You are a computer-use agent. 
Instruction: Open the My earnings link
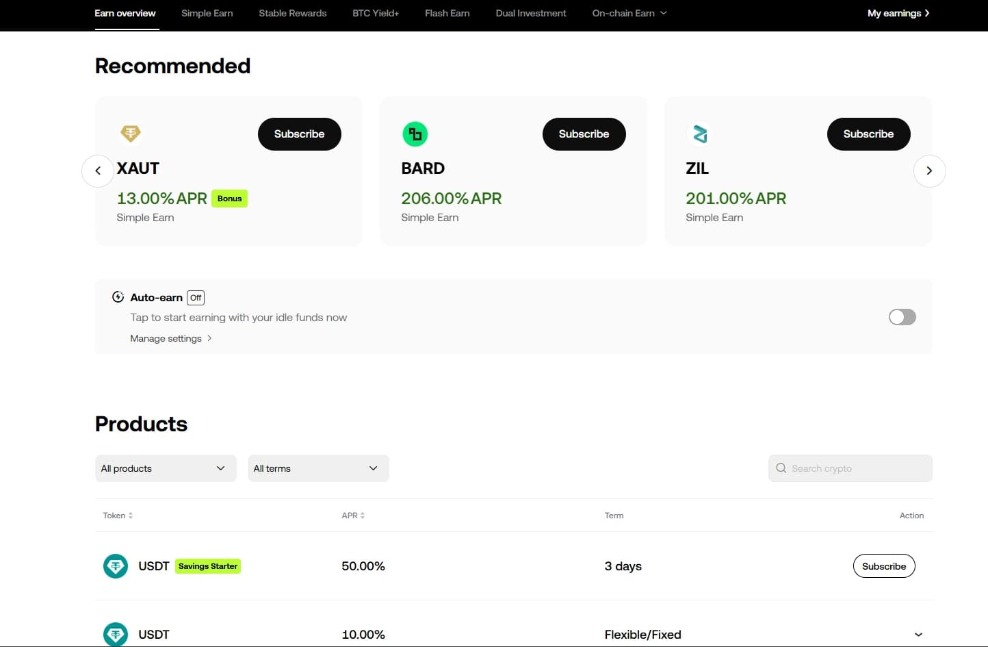[x=898, y=13]
